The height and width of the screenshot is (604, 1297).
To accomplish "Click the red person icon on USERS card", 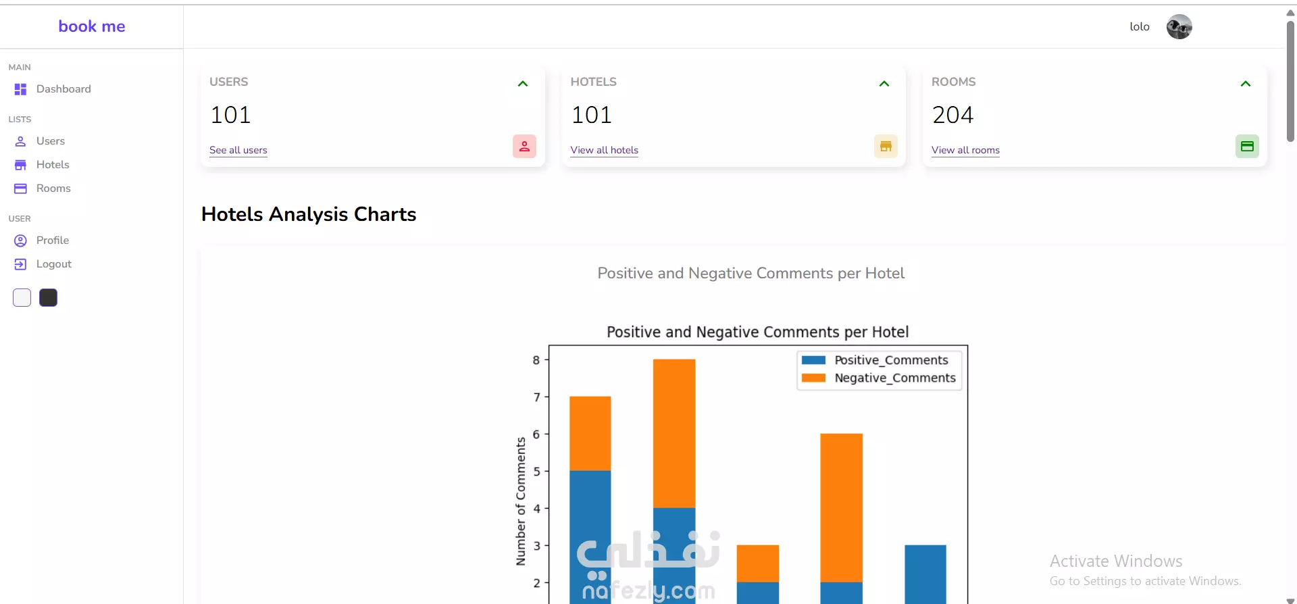I will pos(524,147).
